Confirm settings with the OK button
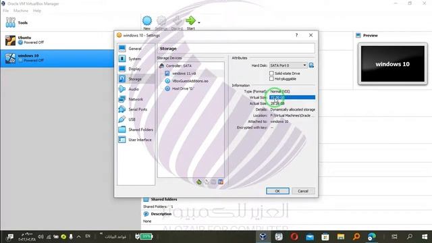Screen dimensions: 432x243 [x=277, y=191]
